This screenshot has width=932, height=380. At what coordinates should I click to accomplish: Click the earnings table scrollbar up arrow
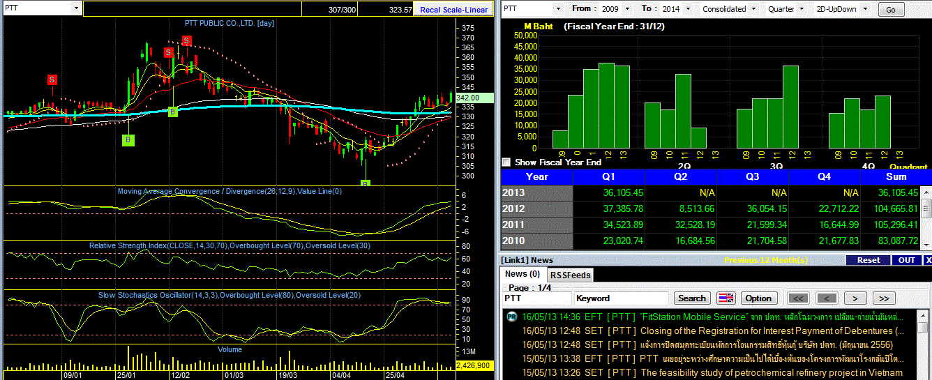pos(926,191)
